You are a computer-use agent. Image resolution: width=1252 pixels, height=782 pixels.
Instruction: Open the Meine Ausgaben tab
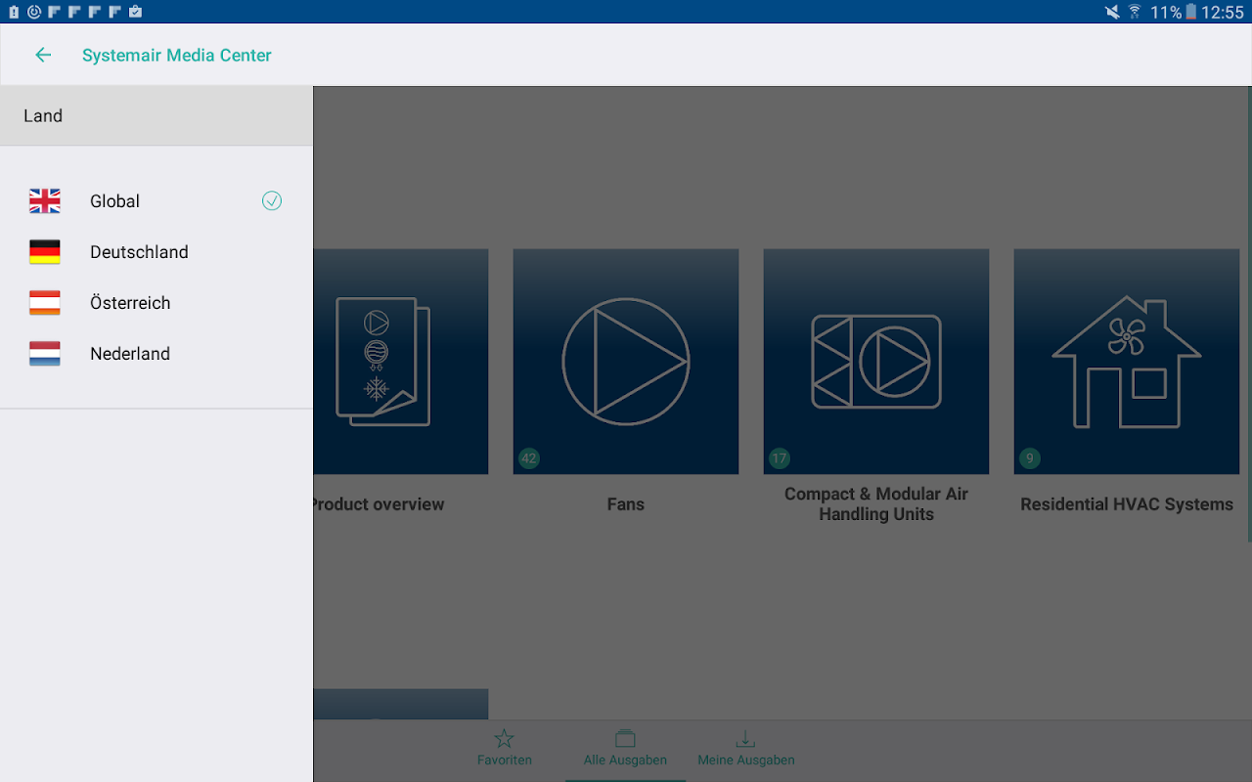tap(746, 748)
